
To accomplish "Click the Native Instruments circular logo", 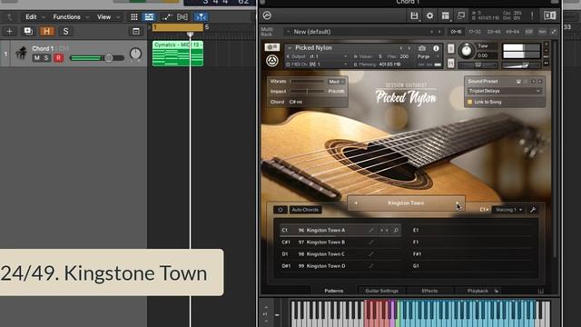I will [x=272, y=61].
